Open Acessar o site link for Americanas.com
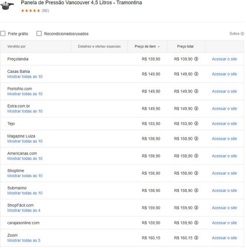This screenshot has height=248, width=246. pyautogui.click(x=224, y=156)
